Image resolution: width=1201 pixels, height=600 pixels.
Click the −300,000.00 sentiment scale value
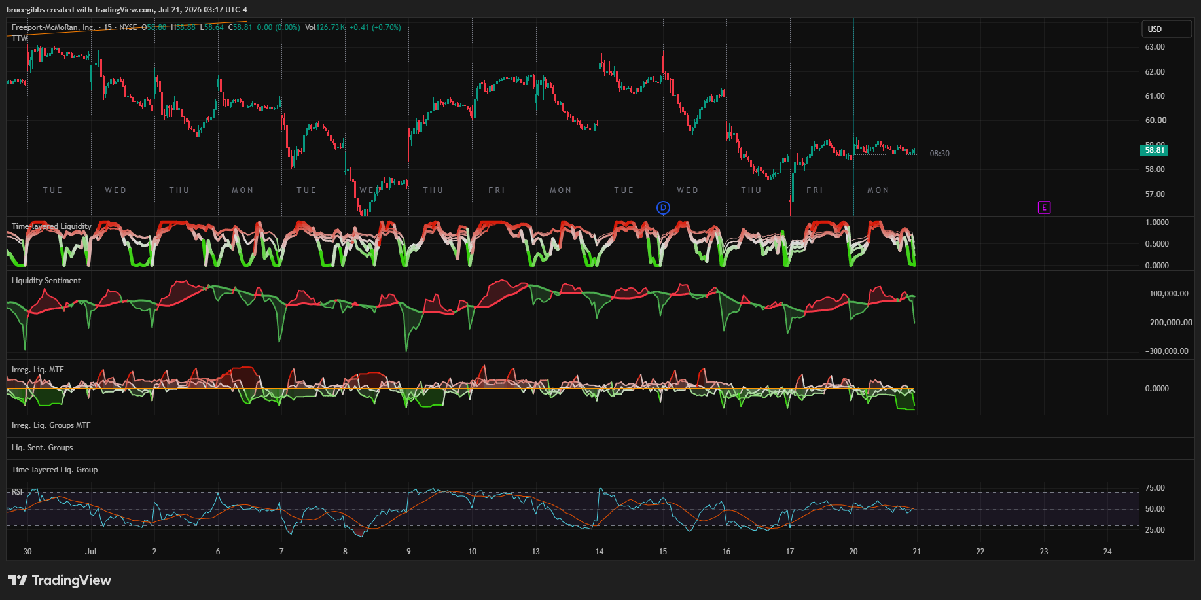(x=1166, y=351)
